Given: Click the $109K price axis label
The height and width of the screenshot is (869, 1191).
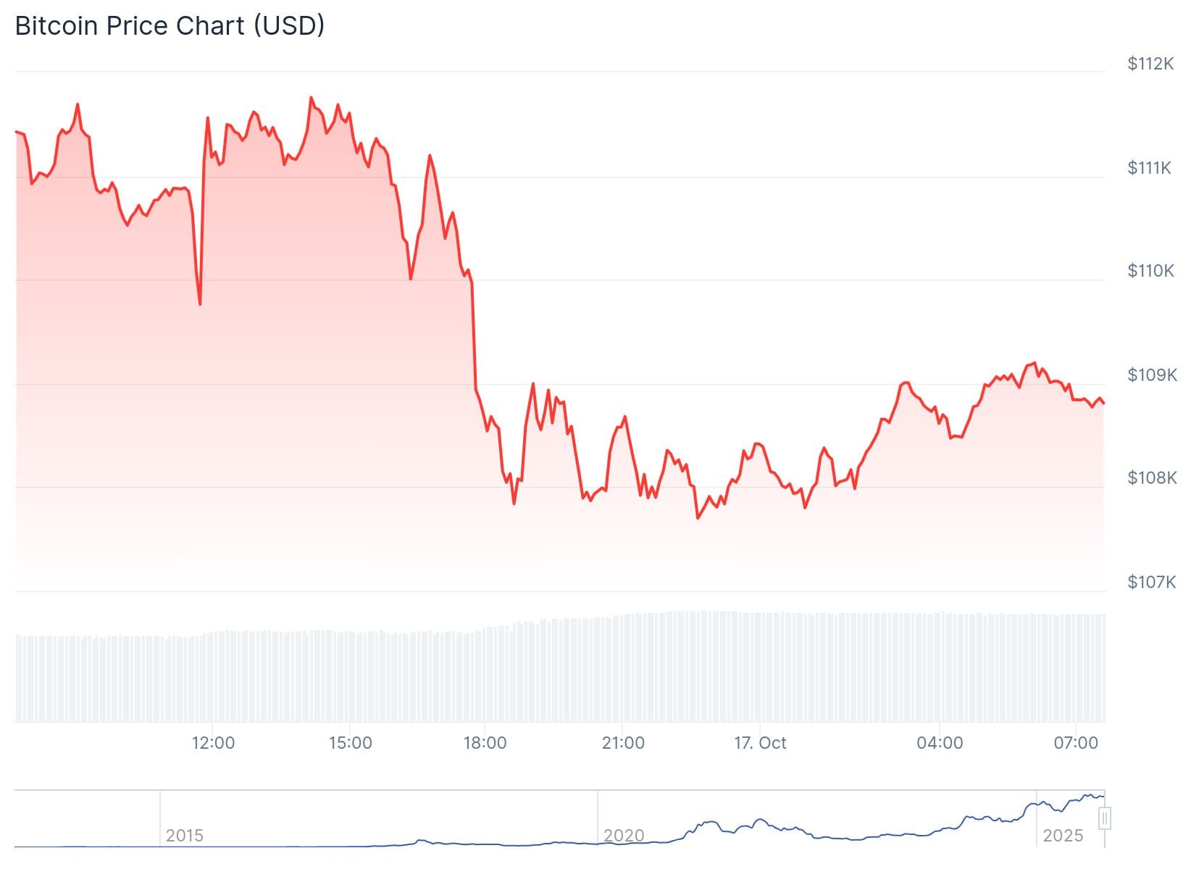Looking at the screenshot, I should pos(1152,374).
